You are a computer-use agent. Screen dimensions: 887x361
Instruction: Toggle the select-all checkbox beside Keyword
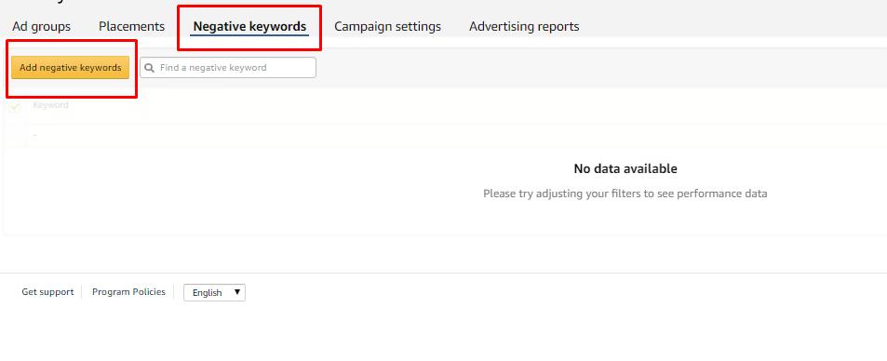point(15,106)
